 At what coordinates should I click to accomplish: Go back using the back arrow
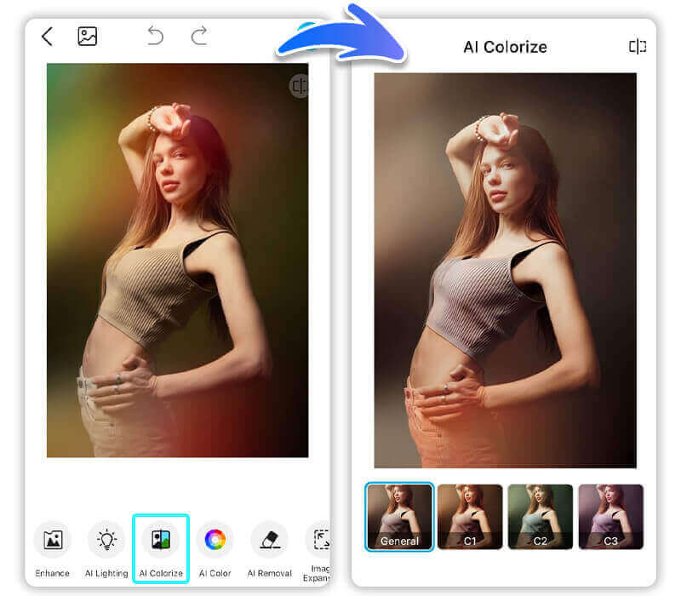pos(47,37)
